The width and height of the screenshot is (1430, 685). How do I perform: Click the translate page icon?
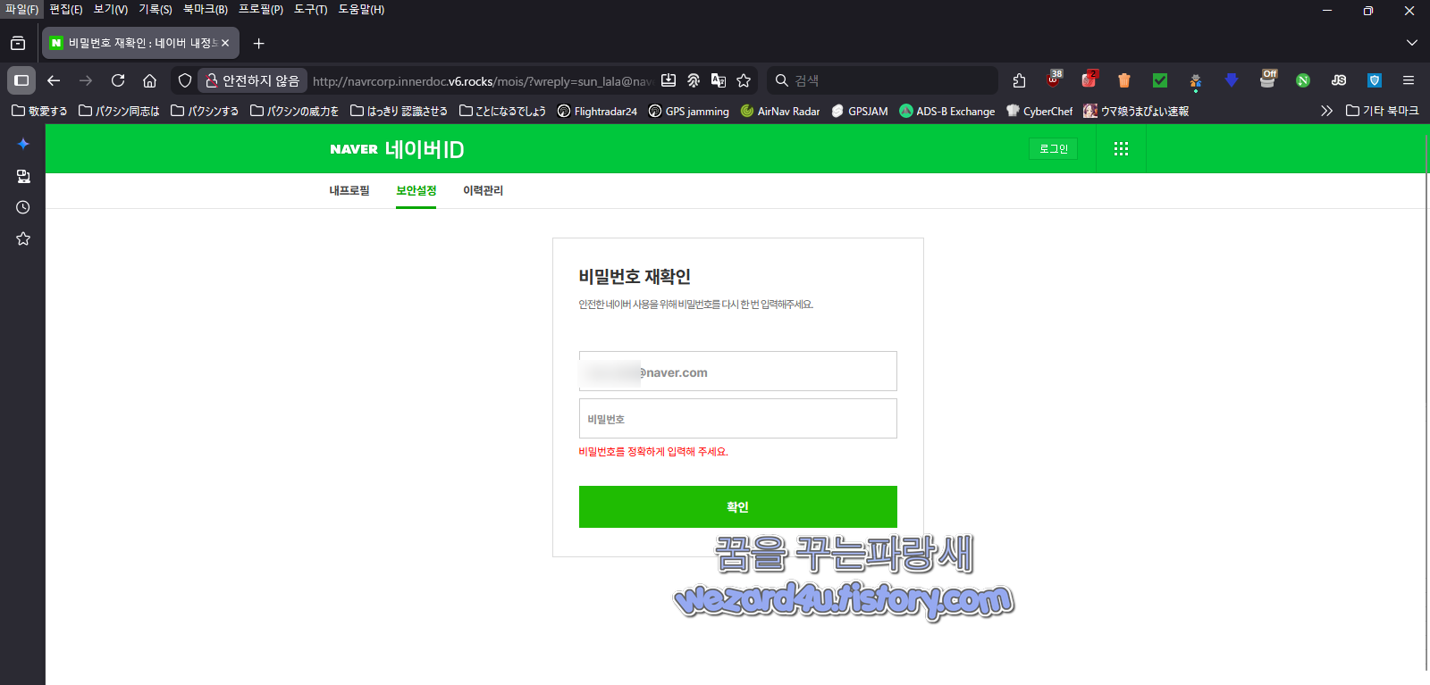point(719,80)
